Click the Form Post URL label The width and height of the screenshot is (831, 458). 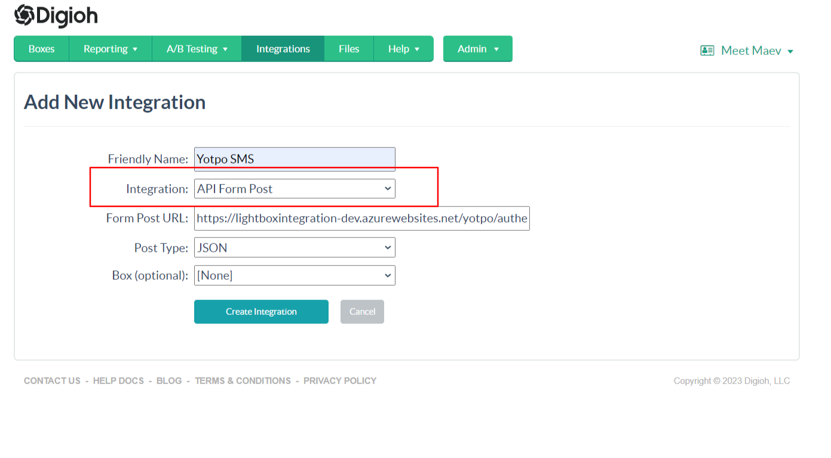point(148,218)
